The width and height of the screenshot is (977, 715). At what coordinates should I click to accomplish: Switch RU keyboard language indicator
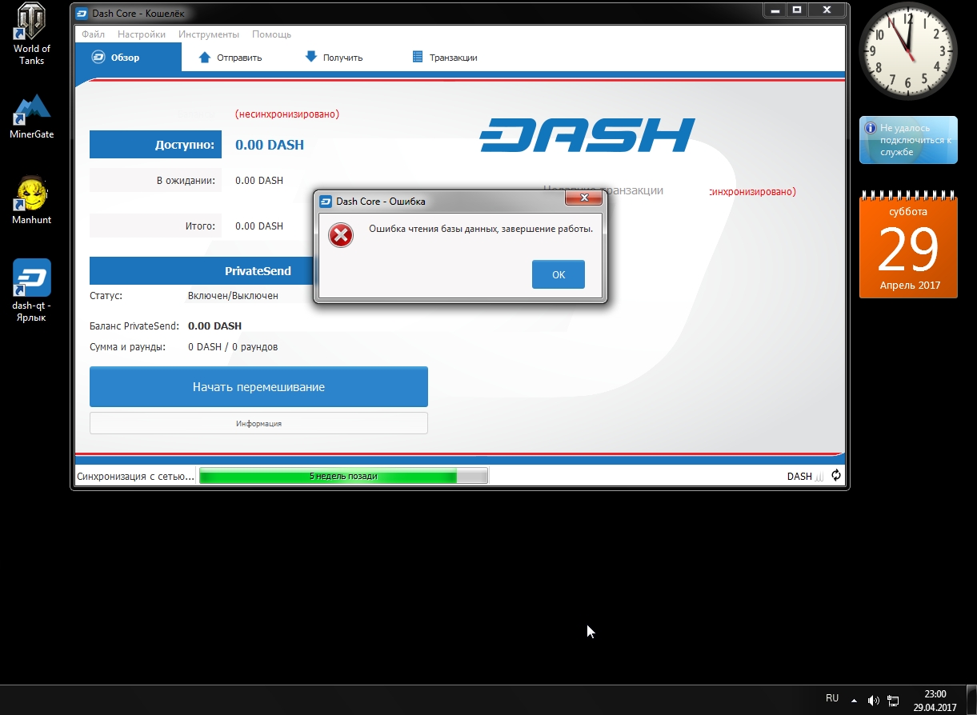click(x=832, y=698)
